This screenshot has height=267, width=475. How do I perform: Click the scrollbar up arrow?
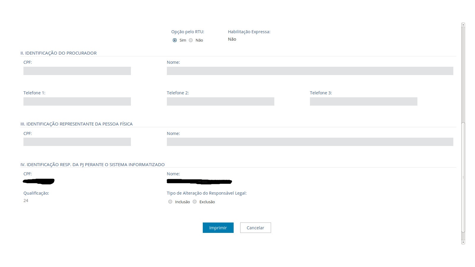pyautogui.click(x=463, y=25)
